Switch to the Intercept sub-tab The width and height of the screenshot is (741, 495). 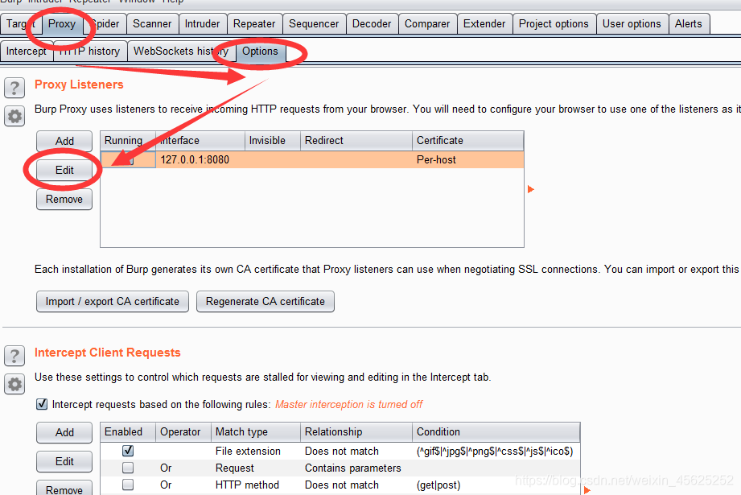(x=27, y=51)
